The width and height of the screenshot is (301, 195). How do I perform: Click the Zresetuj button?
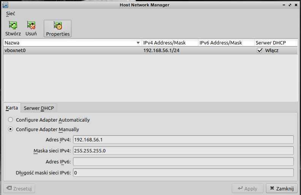coord(19,189)
